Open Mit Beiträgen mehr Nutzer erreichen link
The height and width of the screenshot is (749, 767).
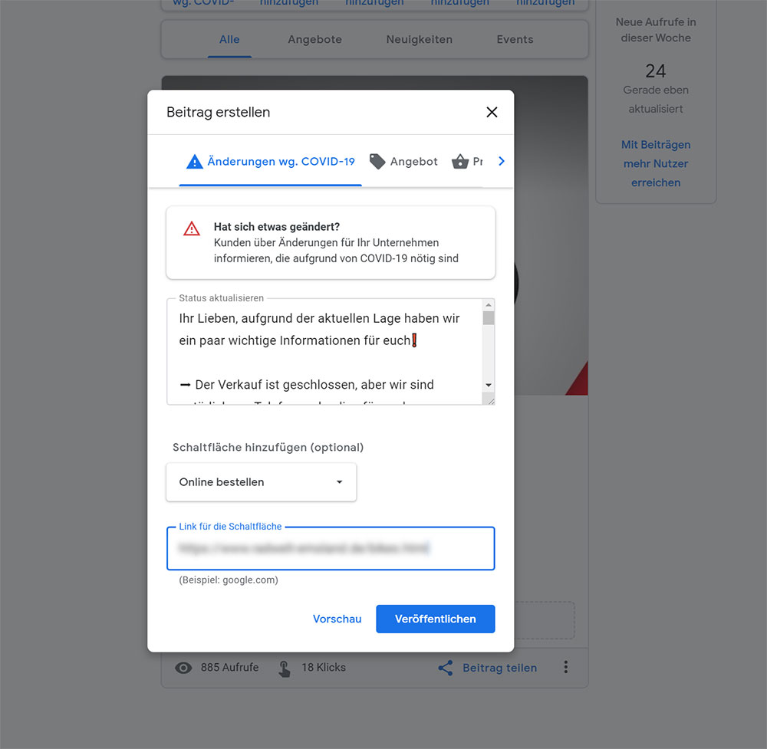click(656, 164)
